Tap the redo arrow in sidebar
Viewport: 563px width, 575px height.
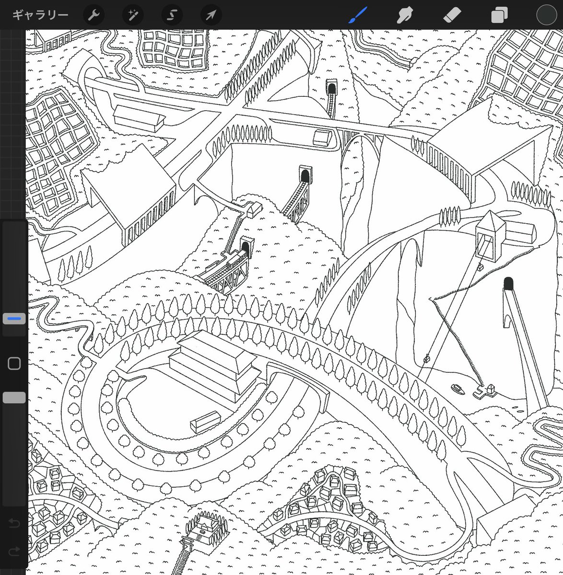14,551
